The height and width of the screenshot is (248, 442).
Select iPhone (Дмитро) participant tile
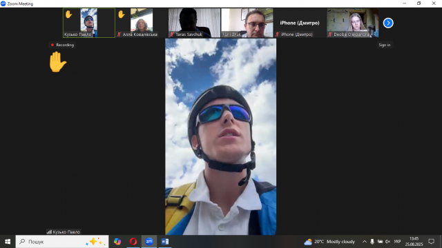(300, 23)
